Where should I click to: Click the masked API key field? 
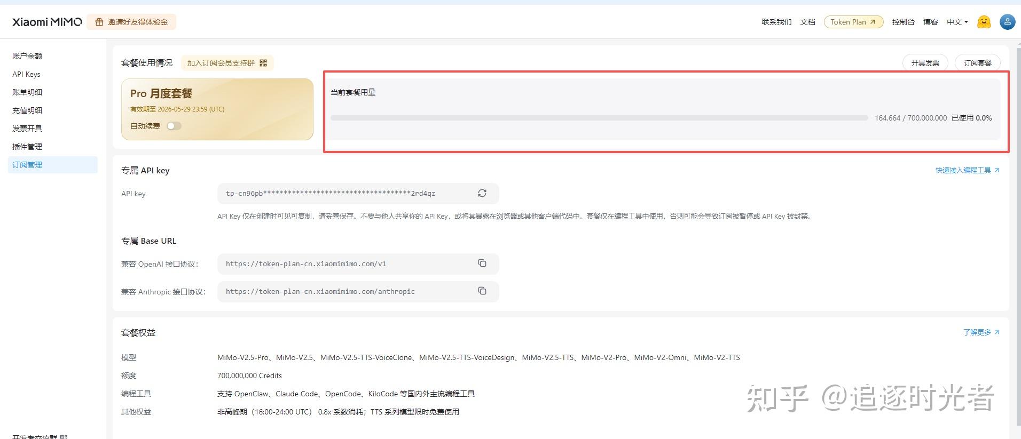click(358, 193)
